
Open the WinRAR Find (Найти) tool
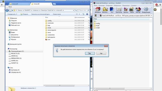pos(132,10)
